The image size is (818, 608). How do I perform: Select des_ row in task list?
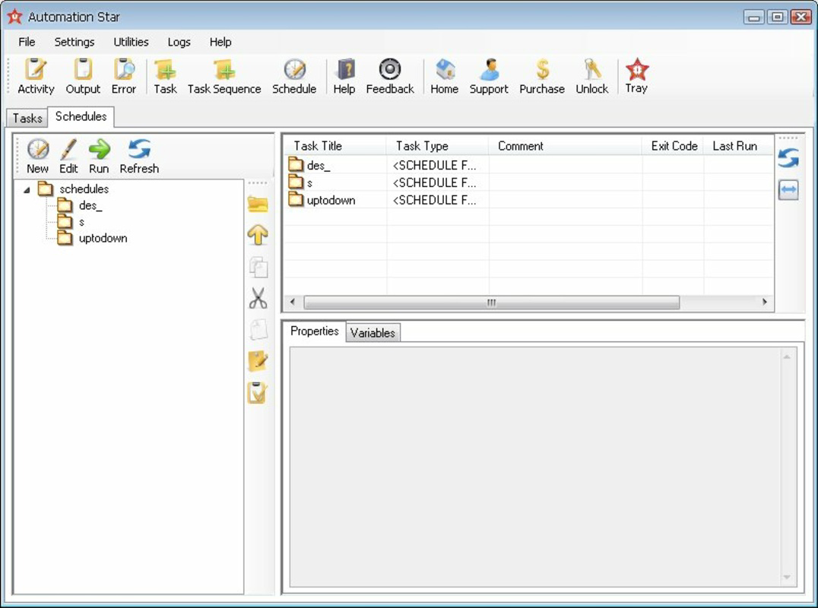pos(528,165)
